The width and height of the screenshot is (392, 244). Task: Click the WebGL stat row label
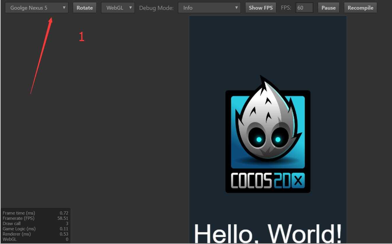click(10, 239)
